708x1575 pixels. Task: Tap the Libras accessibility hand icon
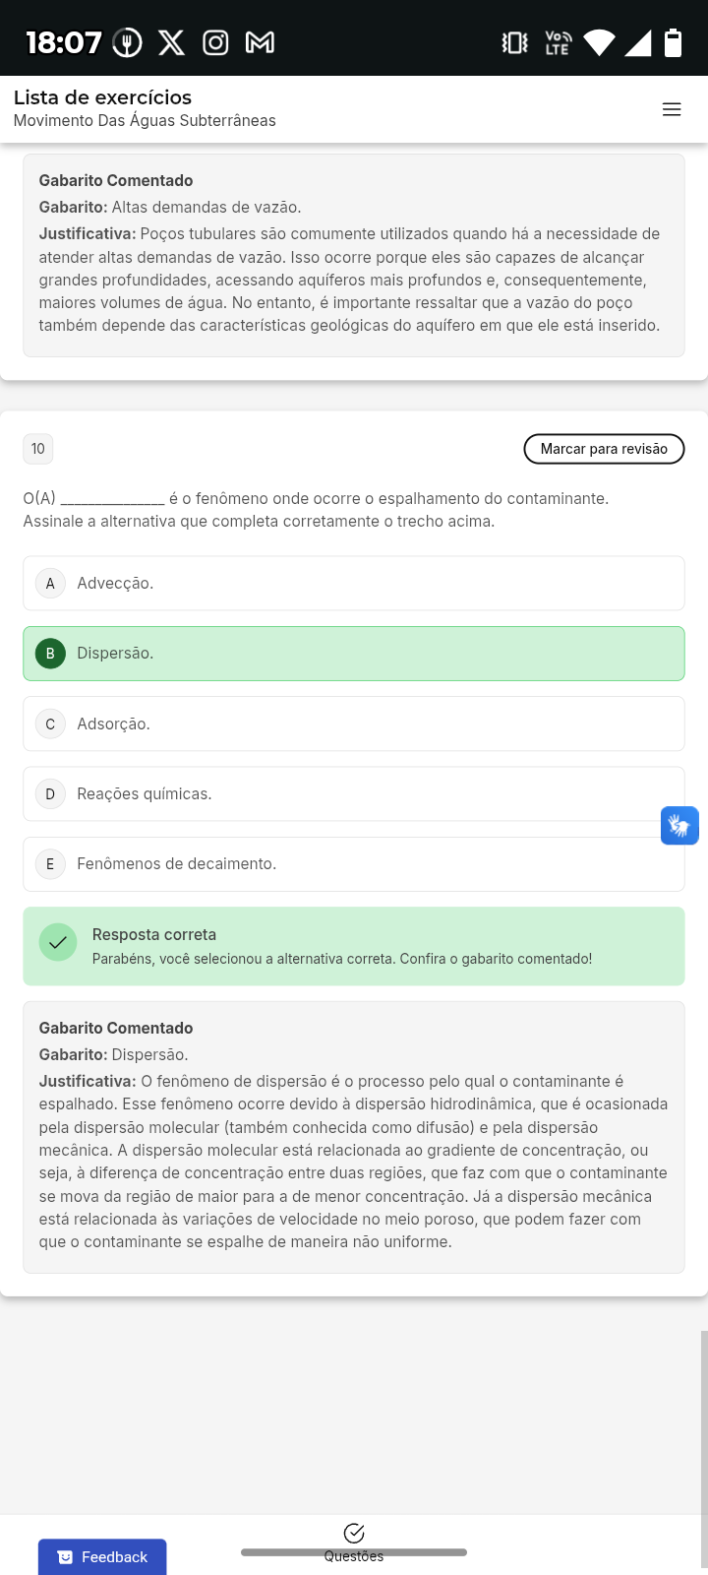pyautogui.click(x=679, y=825)
